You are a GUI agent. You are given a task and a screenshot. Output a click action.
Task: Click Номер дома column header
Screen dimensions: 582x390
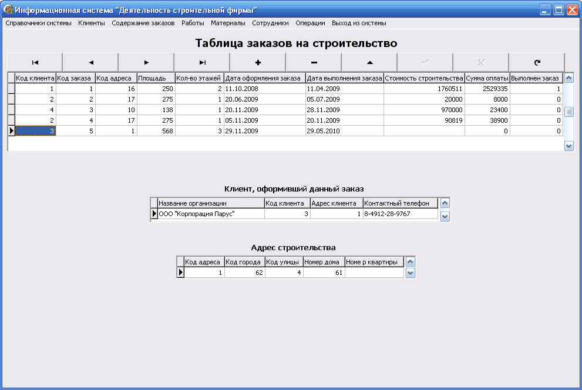(324, 262)
